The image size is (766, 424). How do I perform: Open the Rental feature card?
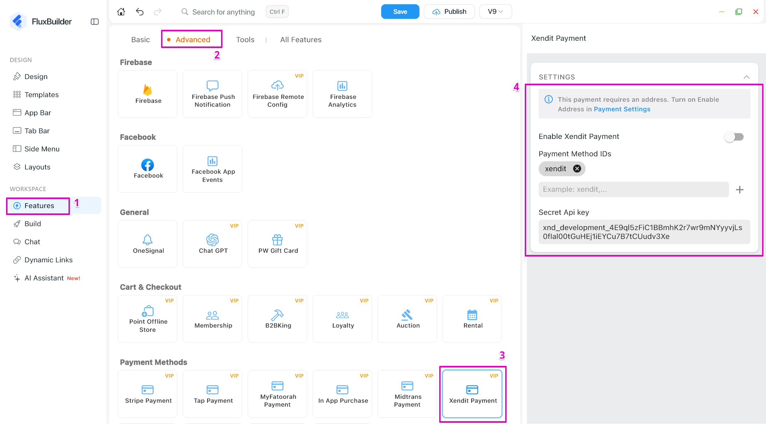(x=472, y=319)
